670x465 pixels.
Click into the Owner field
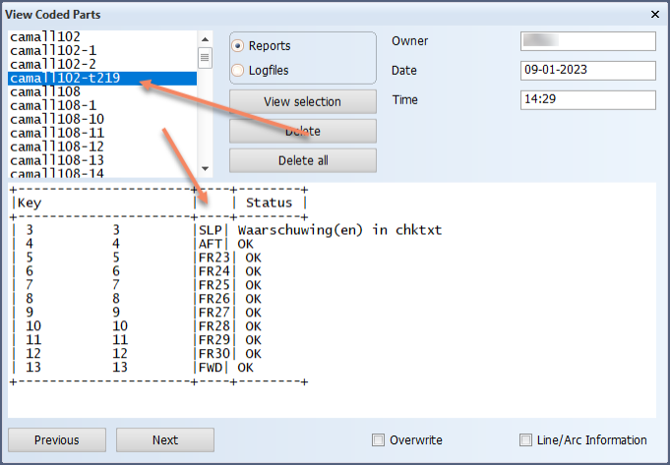[x=587, y=40]
